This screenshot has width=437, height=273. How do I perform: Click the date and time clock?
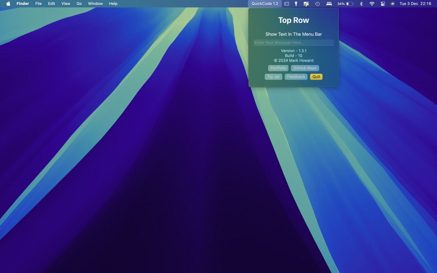[x=415, y=4]
